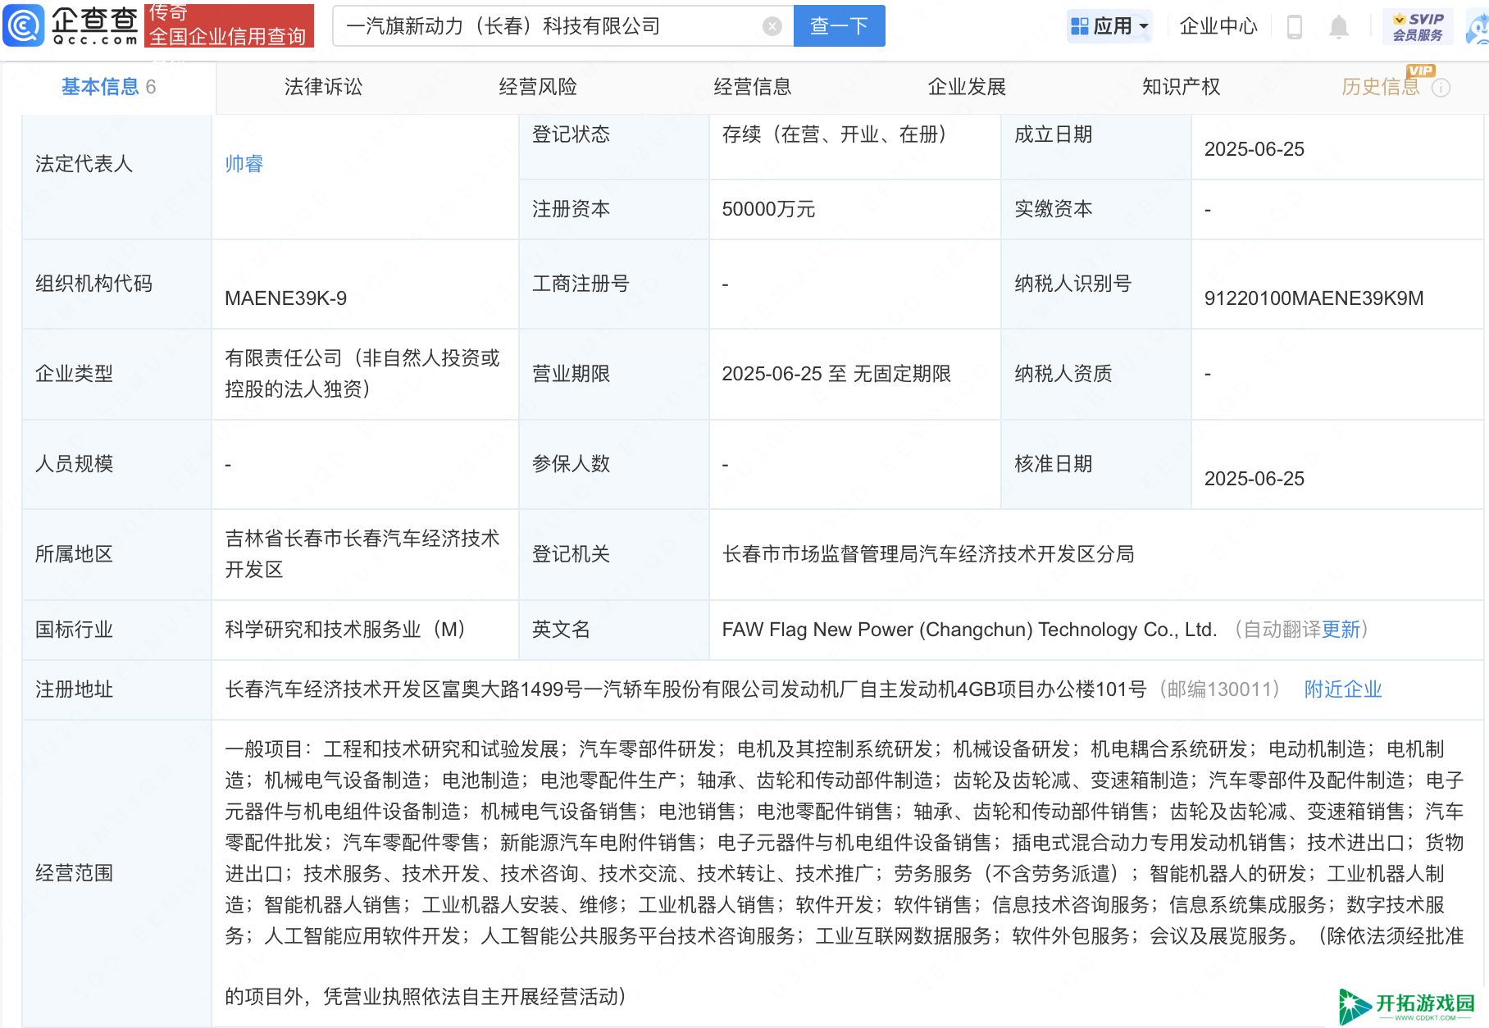Select registration authority 长春市市场监督管理局 text
Screen dimensions: 1489x1028
(x=928, y=554)
